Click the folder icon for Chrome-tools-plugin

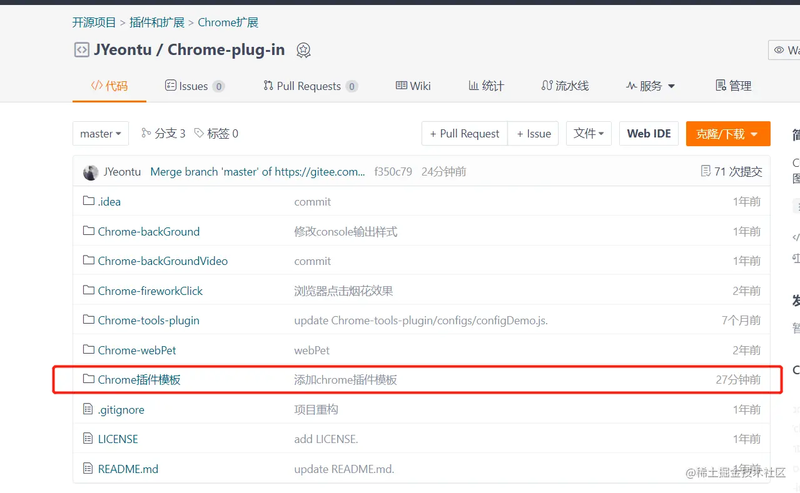click(x=89, y=320)
